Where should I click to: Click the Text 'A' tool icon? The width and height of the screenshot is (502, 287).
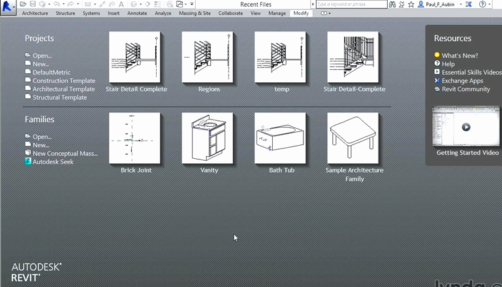(121, 5)
